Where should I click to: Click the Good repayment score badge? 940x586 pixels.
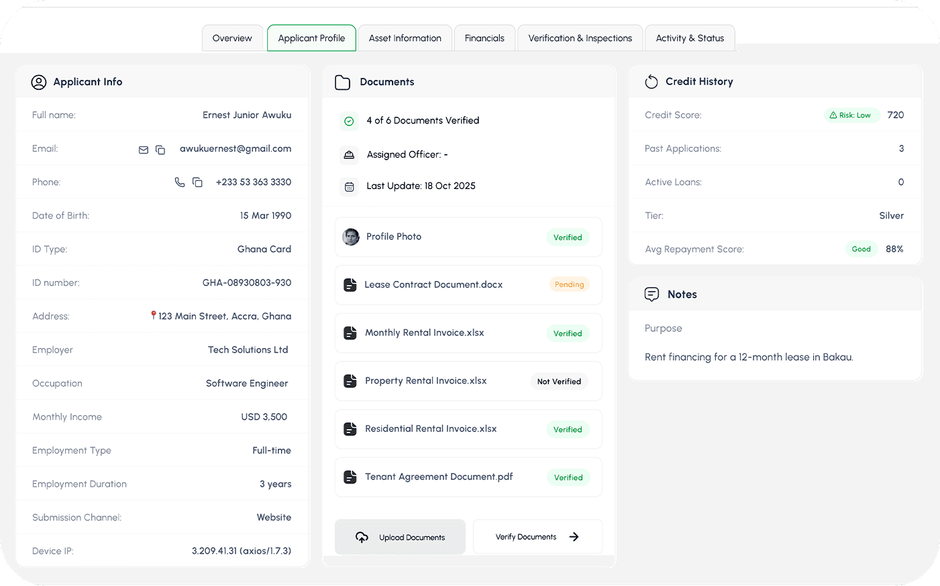(861, 249)
